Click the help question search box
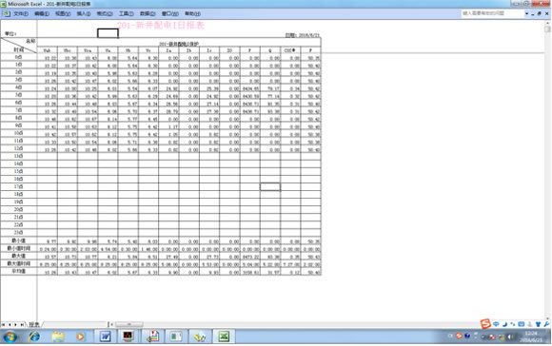 coord(492,13)
